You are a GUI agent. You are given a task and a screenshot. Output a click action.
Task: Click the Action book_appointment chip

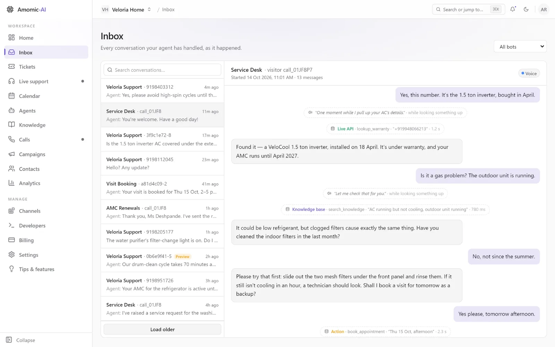point(385,331)
